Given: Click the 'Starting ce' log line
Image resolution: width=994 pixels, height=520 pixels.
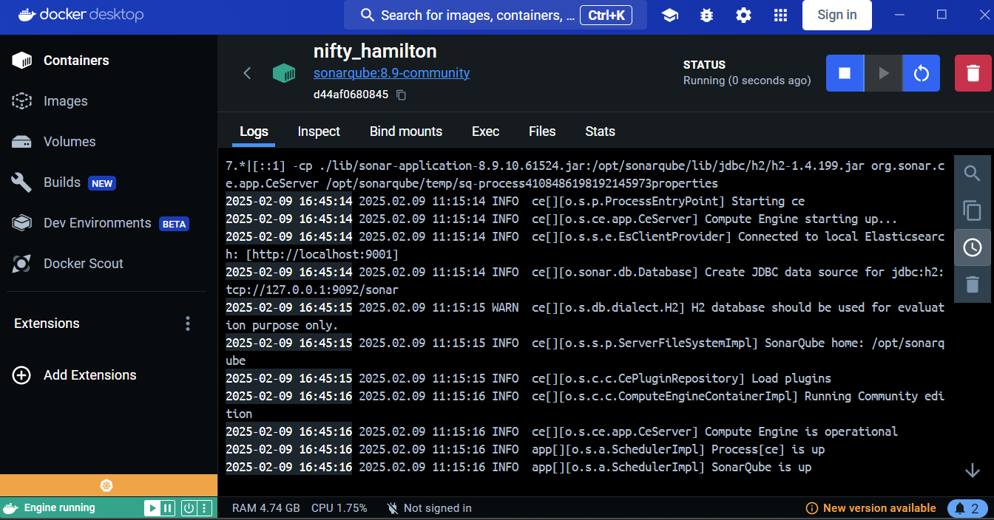Looking at the screenshot, I should (515, 201).
